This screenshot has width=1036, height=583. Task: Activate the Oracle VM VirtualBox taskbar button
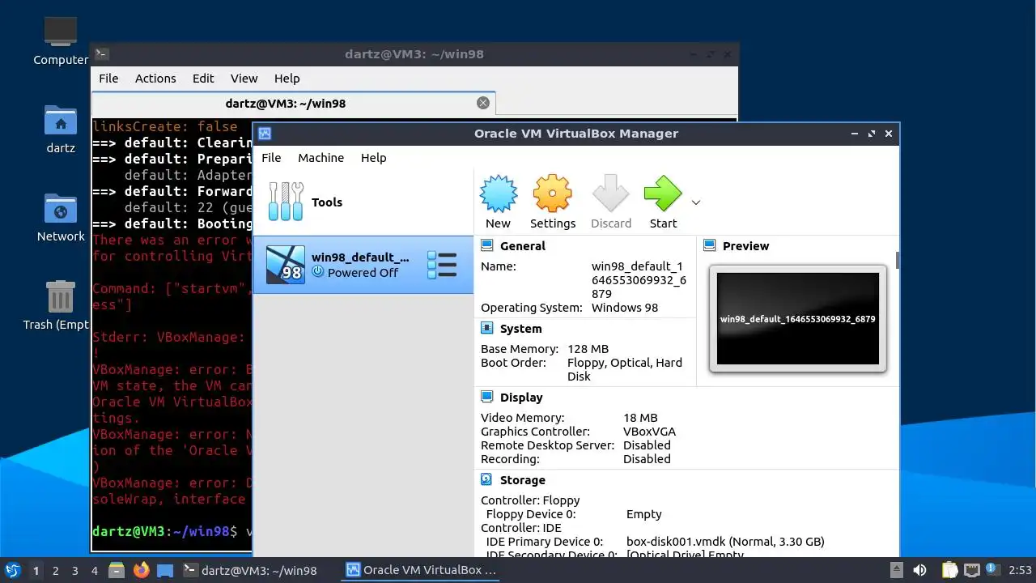click(421, 570)
